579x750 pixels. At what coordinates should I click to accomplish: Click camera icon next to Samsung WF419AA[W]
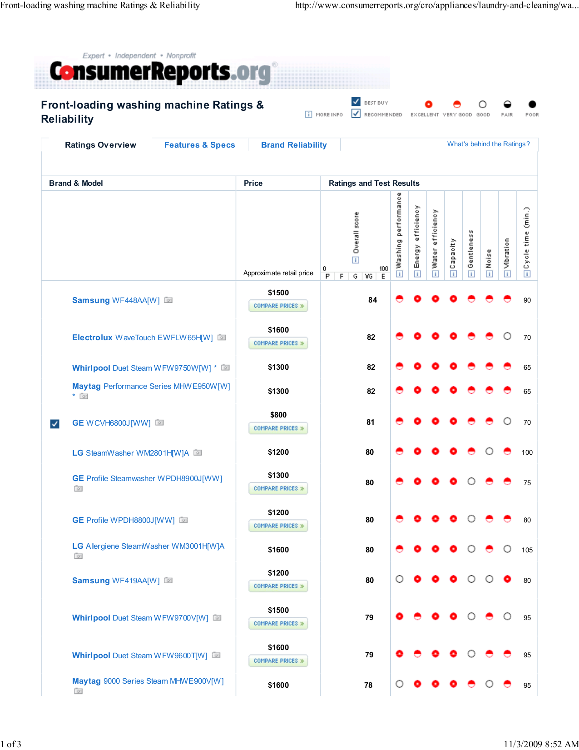click(168, 580)
